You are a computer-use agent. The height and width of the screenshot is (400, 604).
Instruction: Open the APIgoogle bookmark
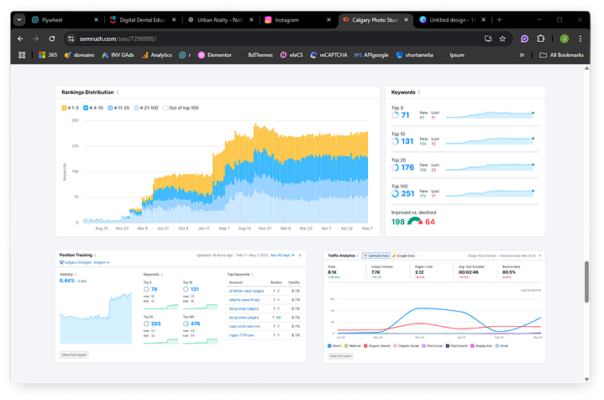371,55
